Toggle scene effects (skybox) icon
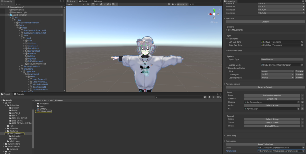 click(x=101, y=4)
